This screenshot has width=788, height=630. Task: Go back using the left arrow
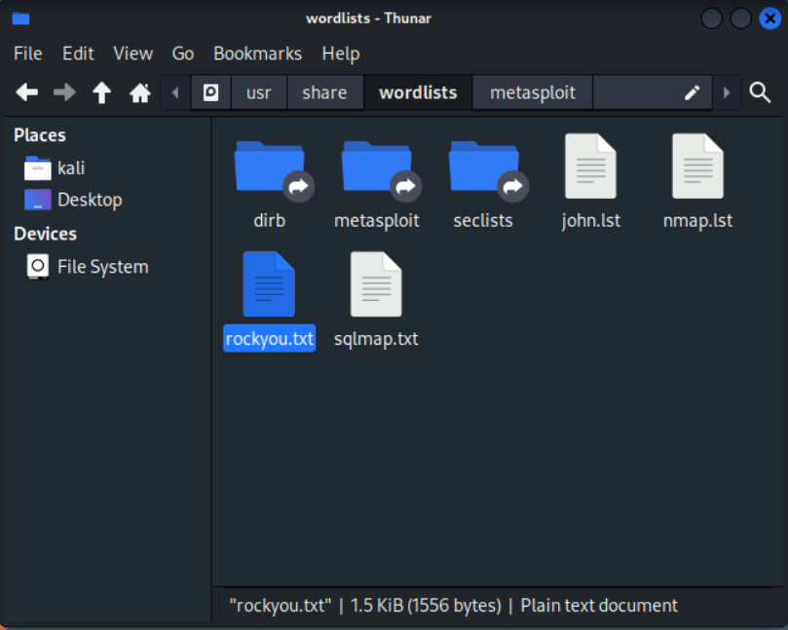[x=27, y=93]
